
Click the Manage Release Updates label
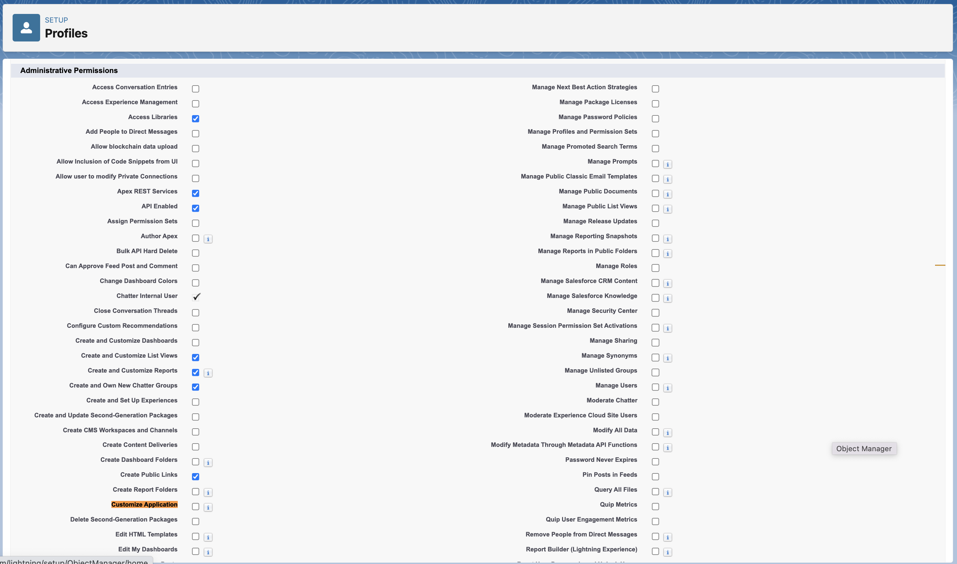coord(600,221)
